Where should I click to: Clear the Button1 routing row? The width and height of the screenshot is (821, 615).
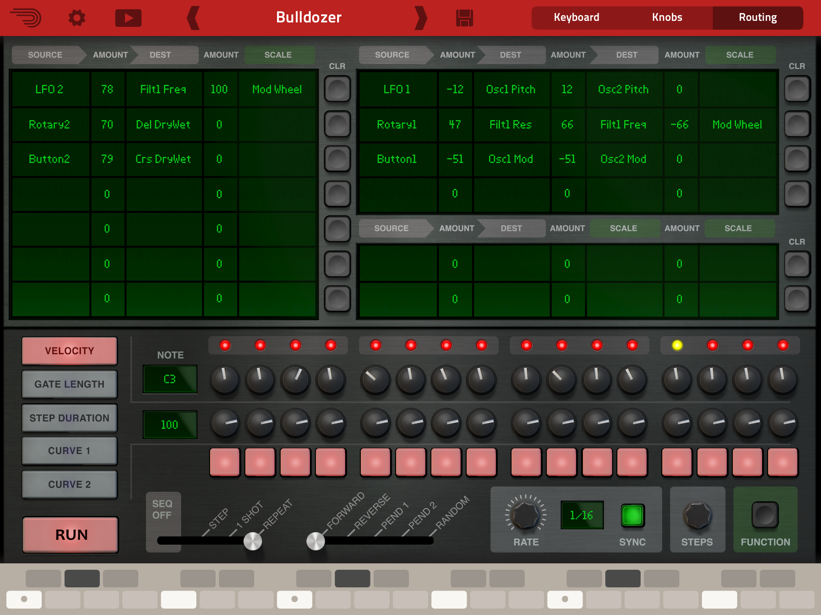[797, 159]
